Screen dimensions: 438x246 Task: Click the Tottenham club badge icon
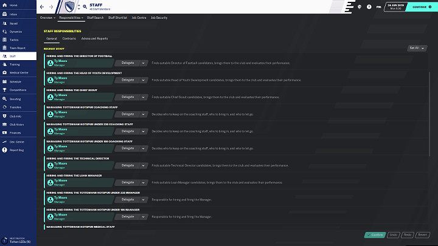68,7
